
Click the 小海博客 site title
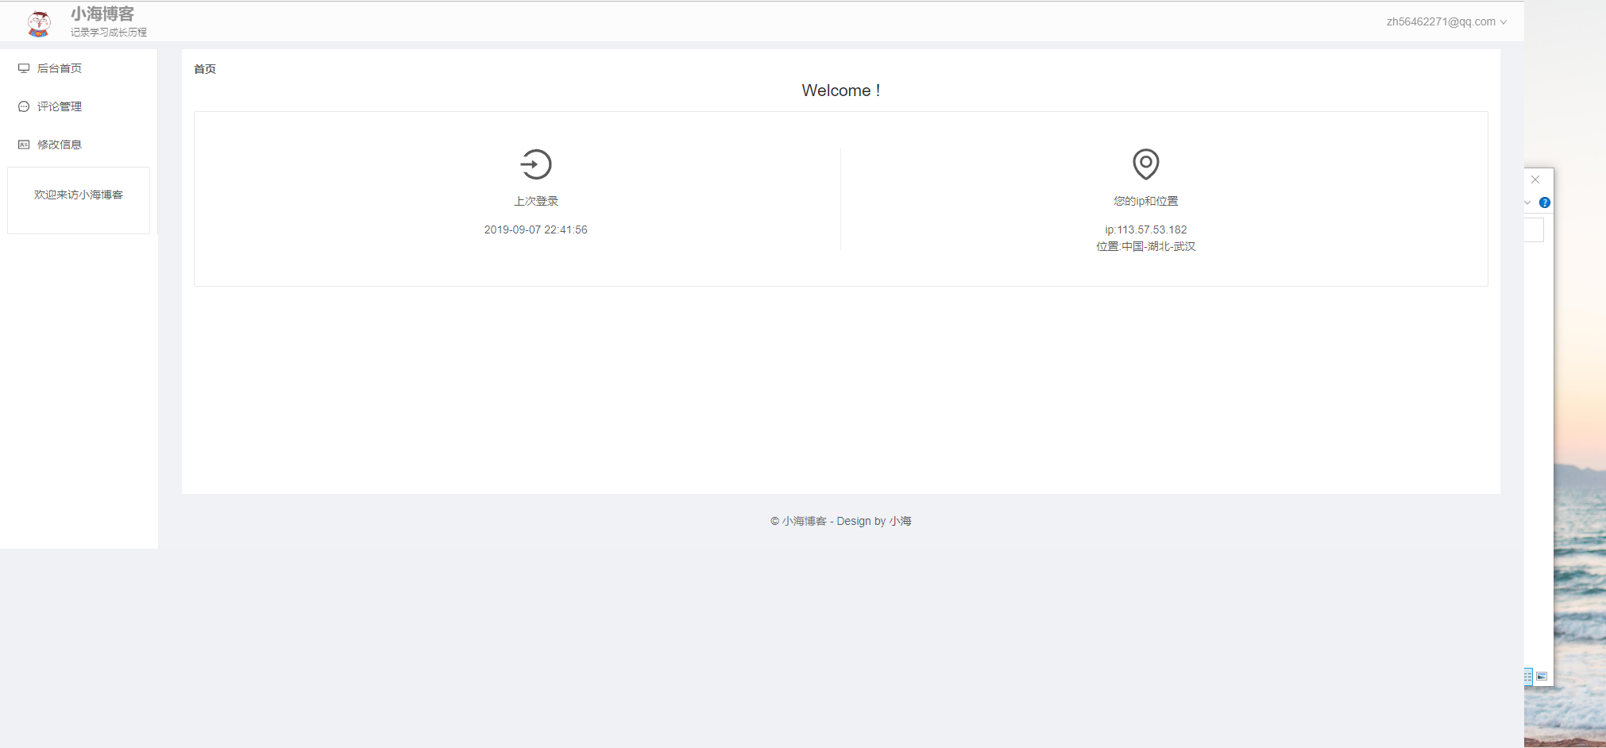pyautogui.click(x=102, y=14)
